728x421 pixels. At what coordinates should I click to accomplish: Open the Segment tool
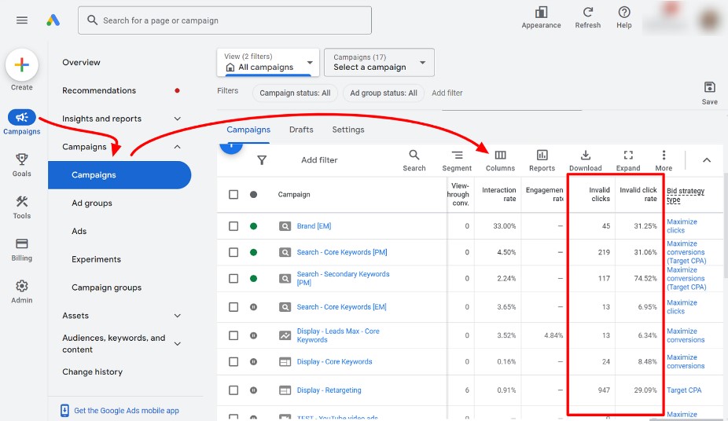457,160
